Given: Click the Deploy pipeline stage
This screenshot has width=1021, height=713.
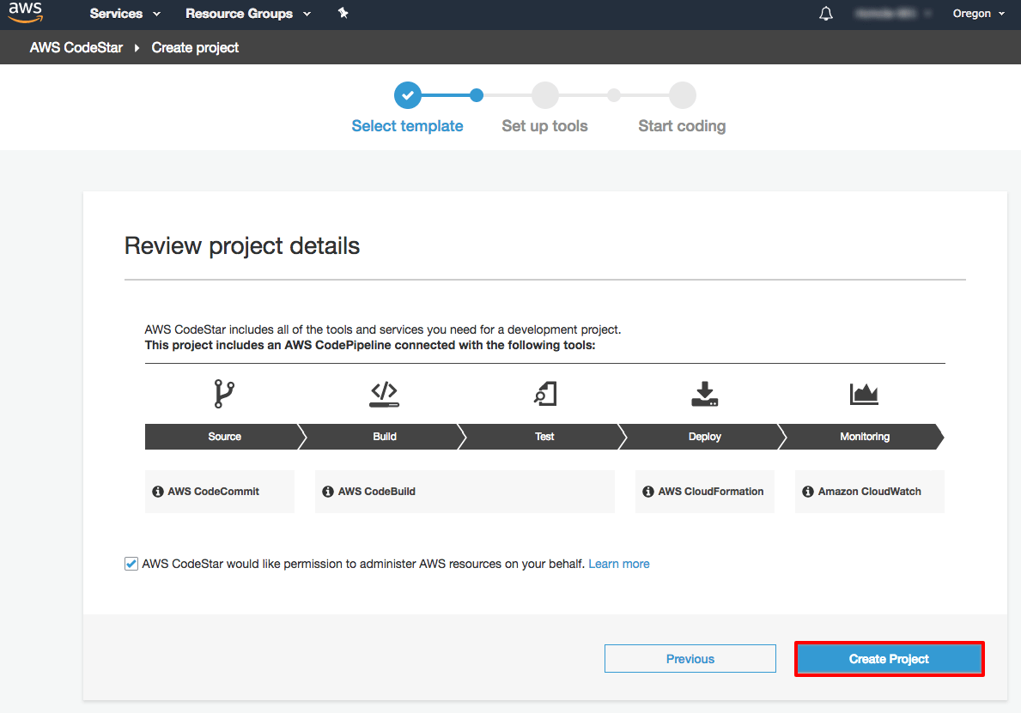Looking at the screenshot, I should pyautogui.click(x=704, y=437).
